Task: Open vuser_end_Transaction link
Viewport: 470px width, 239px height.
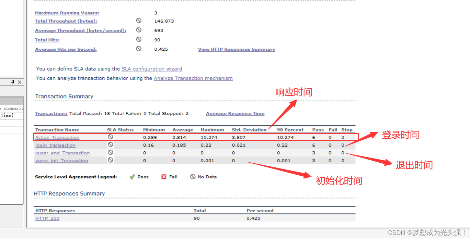Action: pos(62,153)
